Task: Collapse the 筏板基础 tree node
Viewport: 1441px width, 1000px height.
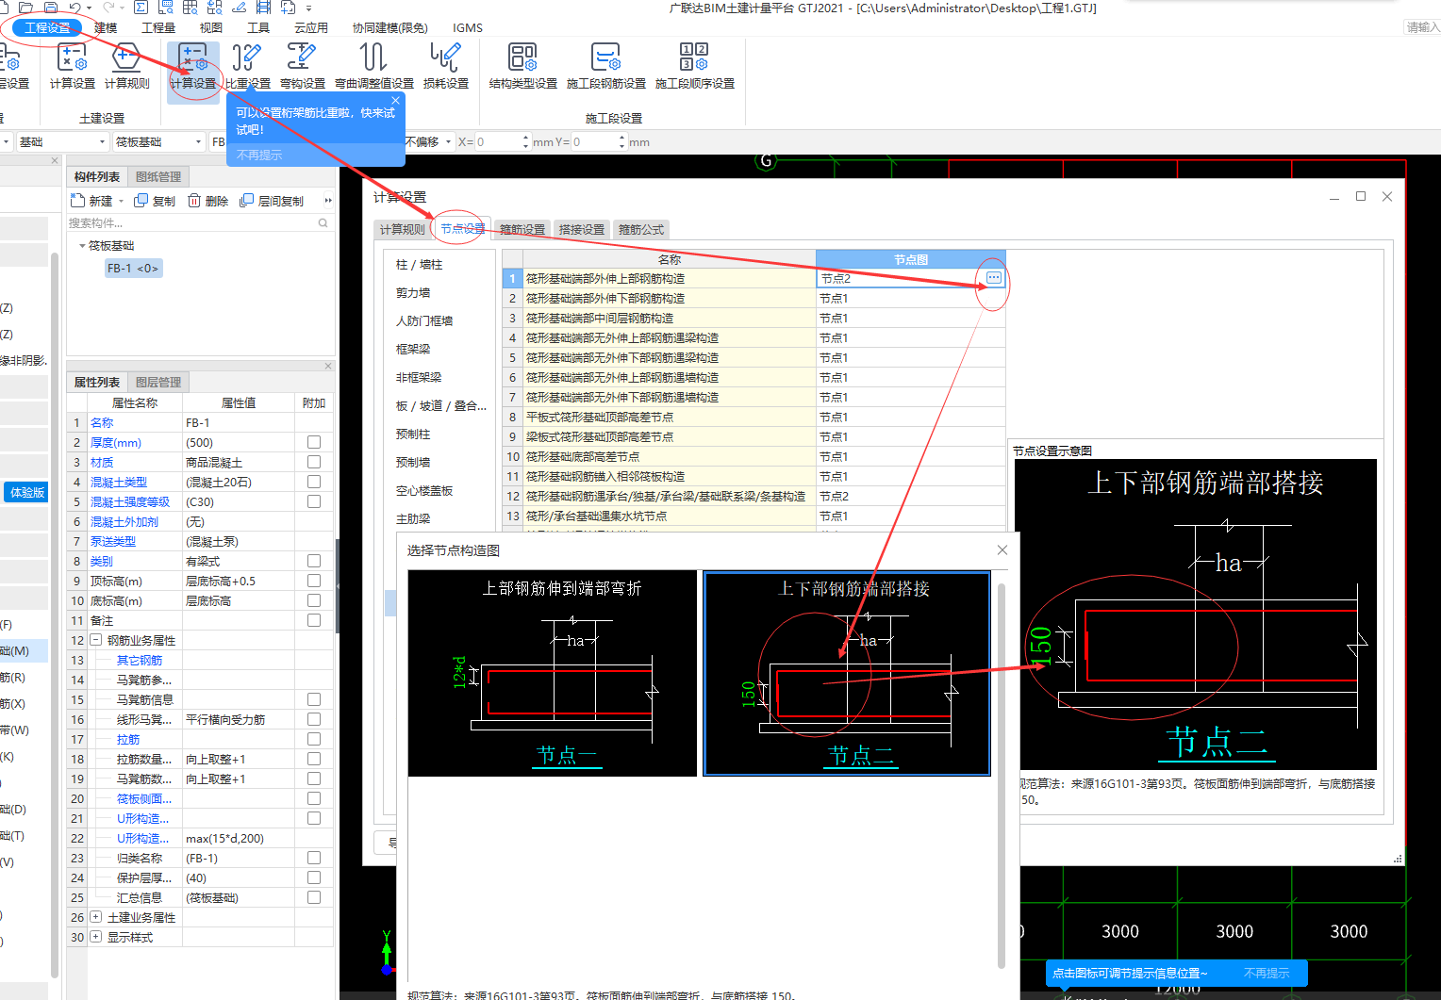Action: pyautogui.click(x=82, y=246)
